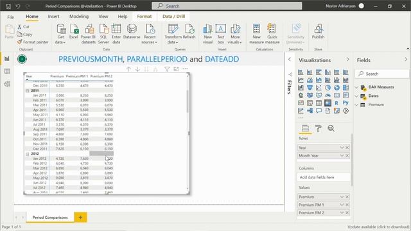This screenshot has width=411, height=231.
Task: Open Premium PM 1 field dropdown
Action: (342, 205)
